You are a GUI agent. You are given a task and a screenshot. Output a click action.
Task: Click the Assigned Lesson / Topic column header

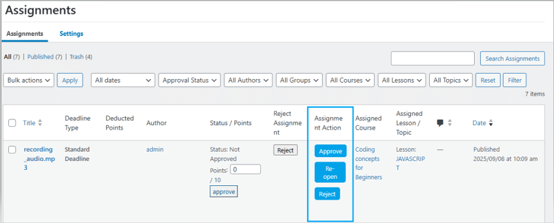coord(409,123)
